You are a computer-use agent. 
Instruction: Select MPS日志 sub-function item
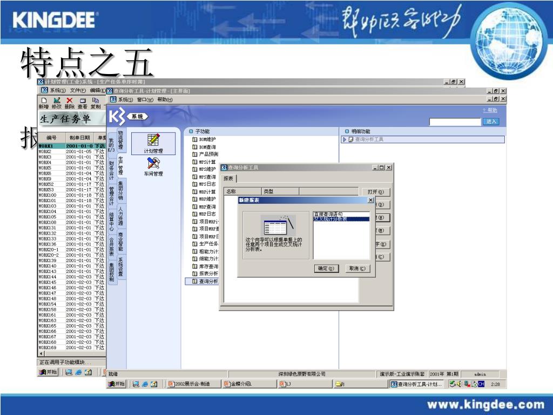coord(204,184)
